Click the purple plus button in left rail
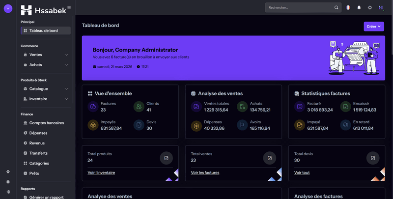Viewport: 393px width, 199px height. 8,8
